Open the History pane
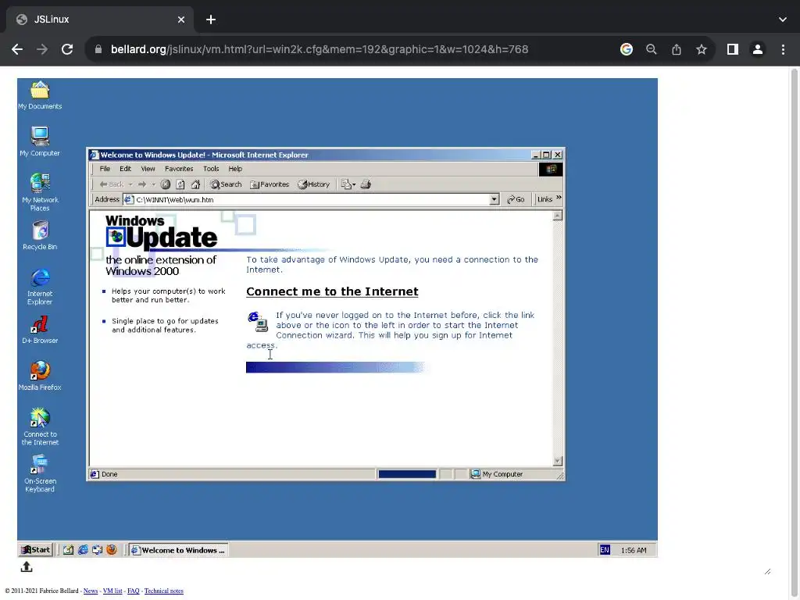 [314, 184]
